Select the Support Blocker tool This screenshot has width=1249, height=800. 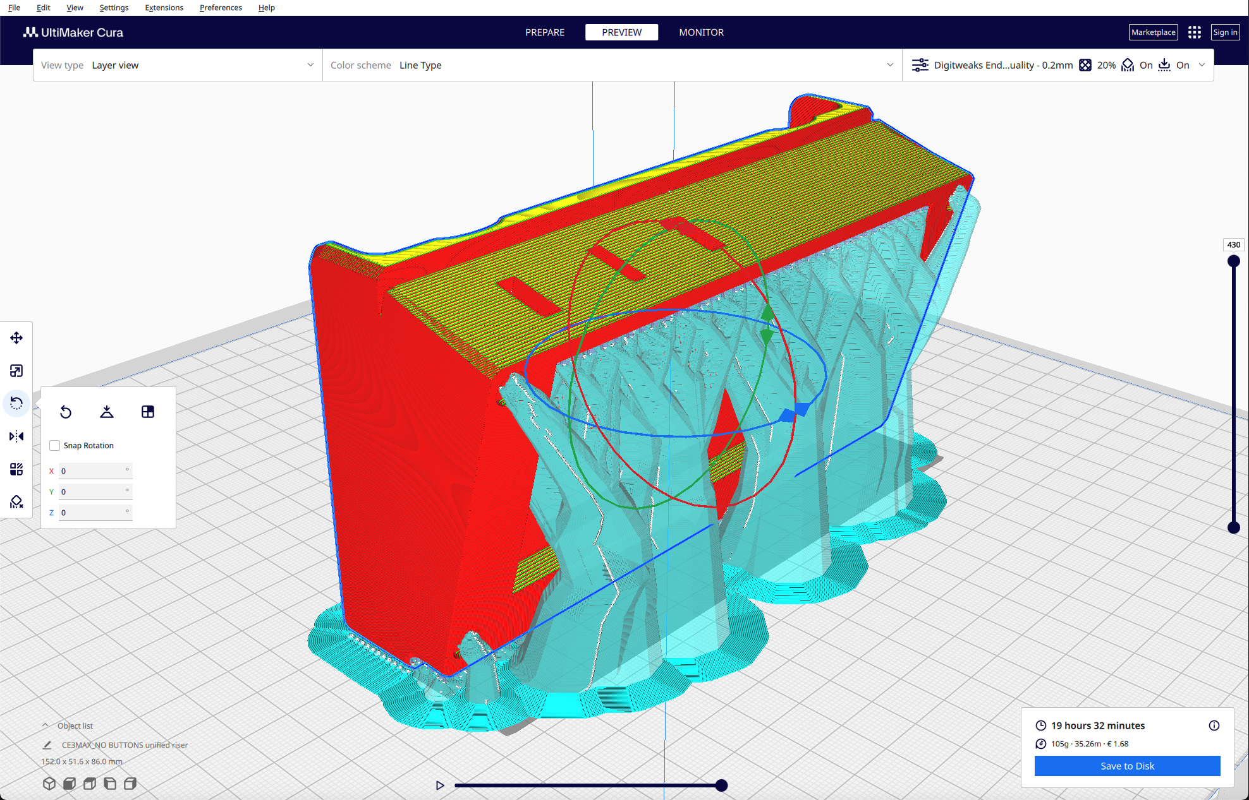click(x=16, y=502)
